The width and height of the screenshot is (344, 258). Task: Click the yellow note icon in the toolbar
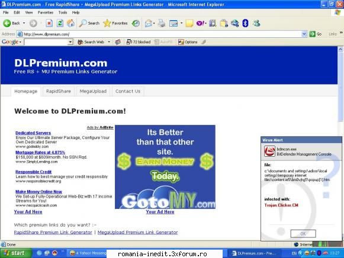tap(189, 23)
